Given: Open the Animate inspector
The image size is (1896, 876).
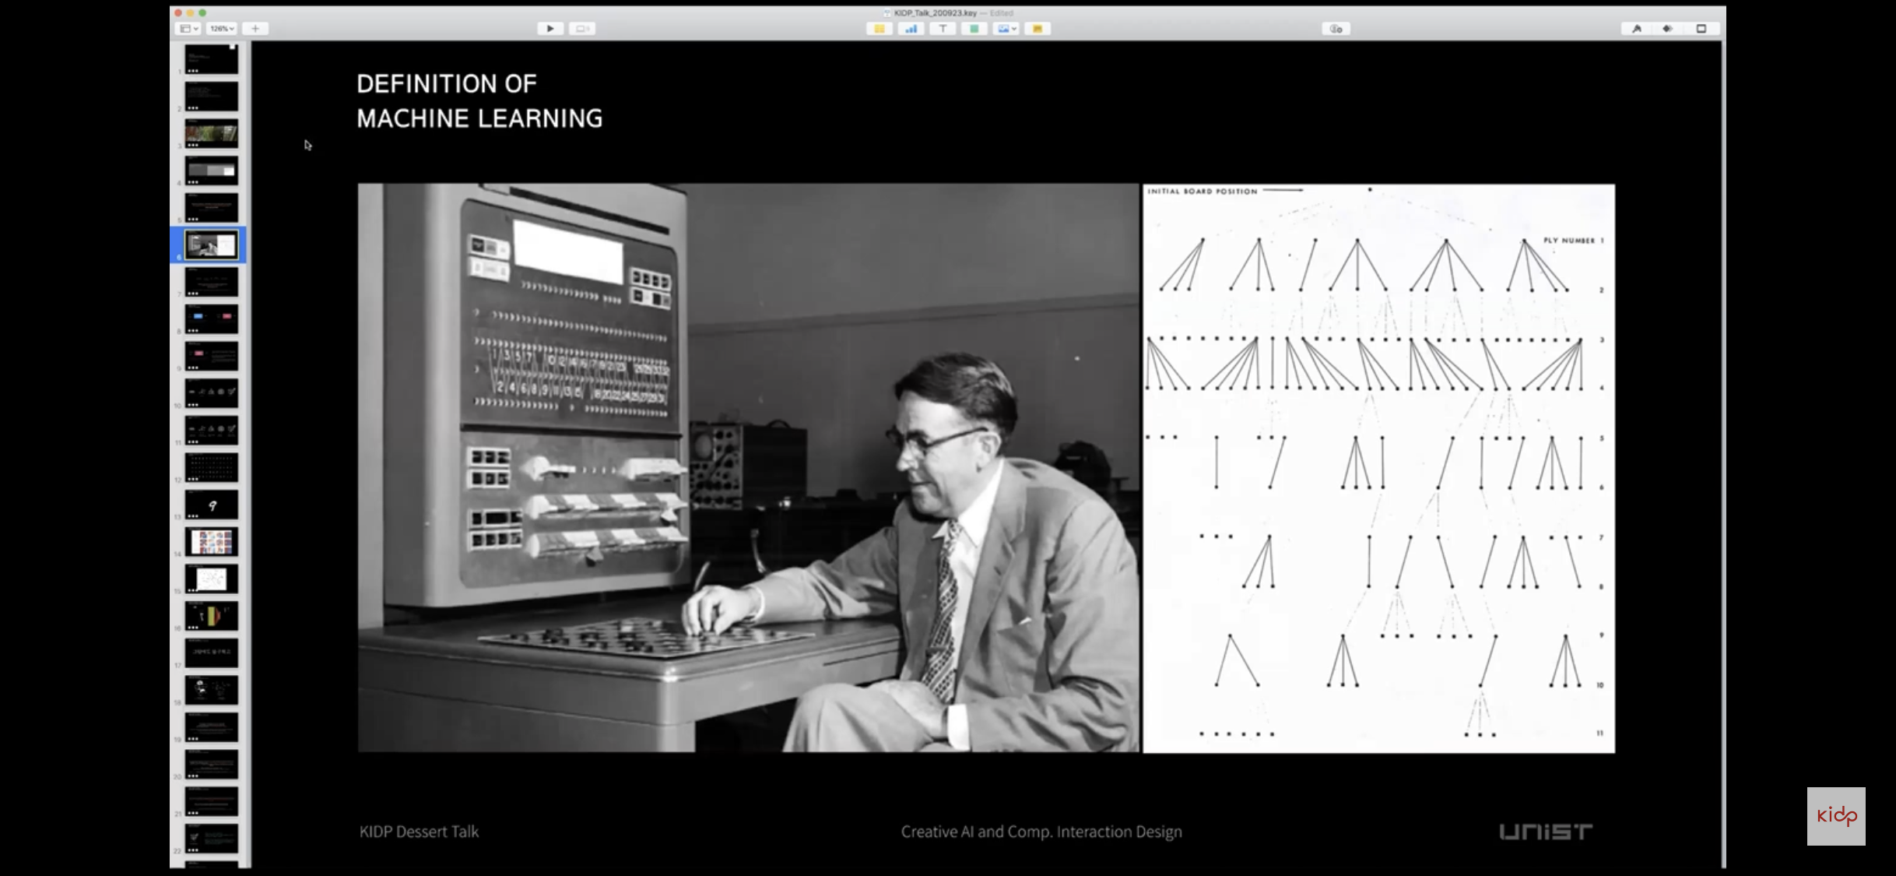Looking at the screenshot, I should tap(1668, 29).
